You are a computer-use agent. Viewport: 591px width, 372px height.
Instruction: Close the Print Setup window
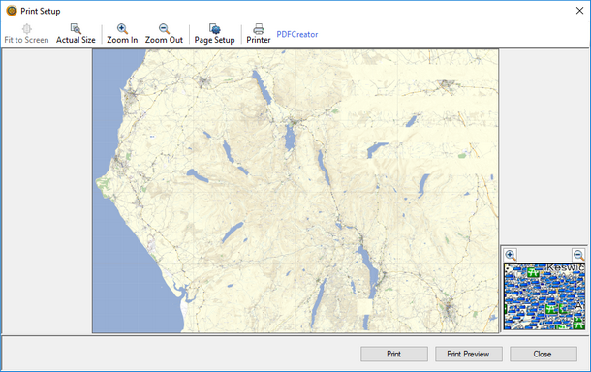point(579,11)
